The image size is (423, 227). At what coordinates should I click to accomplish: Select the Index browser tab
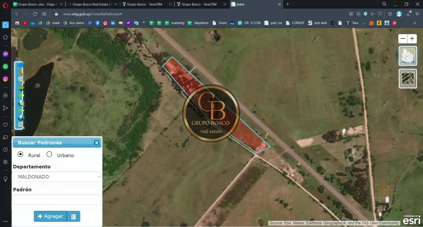pos(256,4)
